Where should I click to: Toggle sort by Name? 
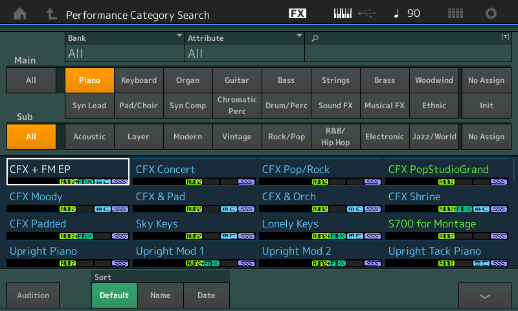161,295
